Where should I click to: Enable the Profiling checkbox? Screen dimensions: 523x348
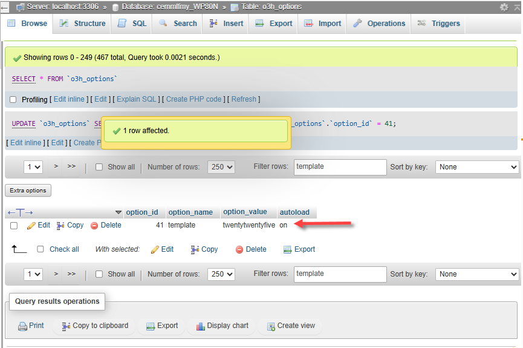(x=13, y=99)
